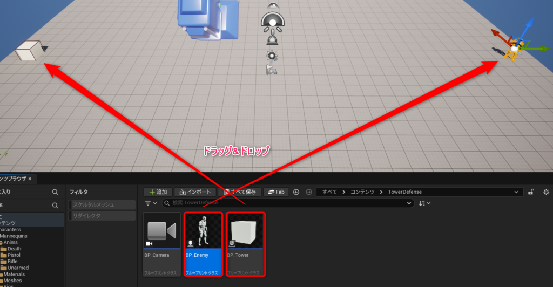Open the Fab marketplace button
Image resolution: width=553 pixels, height=287 pixels.
point(275,192)
